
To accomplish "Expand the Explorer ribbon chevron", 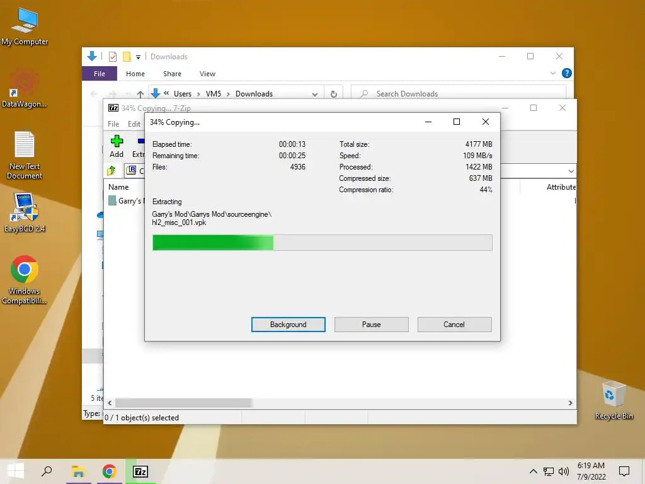I will point(553,73).
